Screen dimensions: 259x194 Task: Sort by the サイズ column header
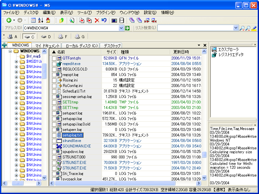click(110, 52)
